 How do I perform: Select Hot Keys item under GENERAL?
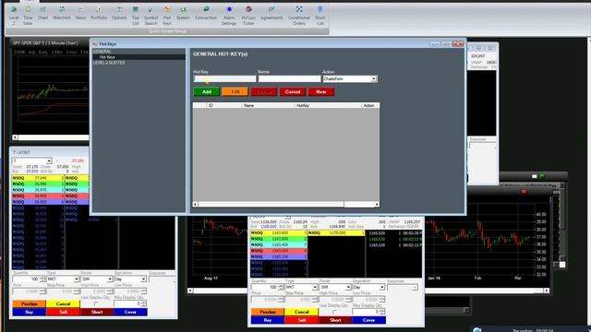tap(107, 57)
